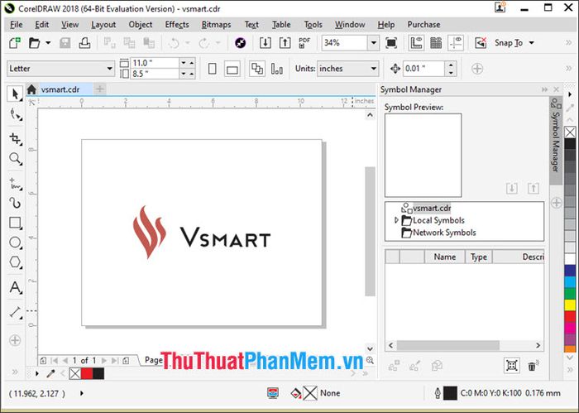
Task: Click the Scale to fit symbol icon
Action: (512, 365)
